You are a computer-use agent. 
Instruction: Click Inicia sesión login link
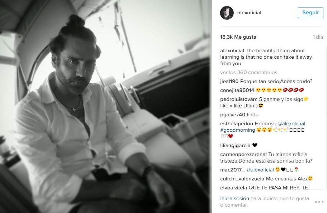pos(235,198)
